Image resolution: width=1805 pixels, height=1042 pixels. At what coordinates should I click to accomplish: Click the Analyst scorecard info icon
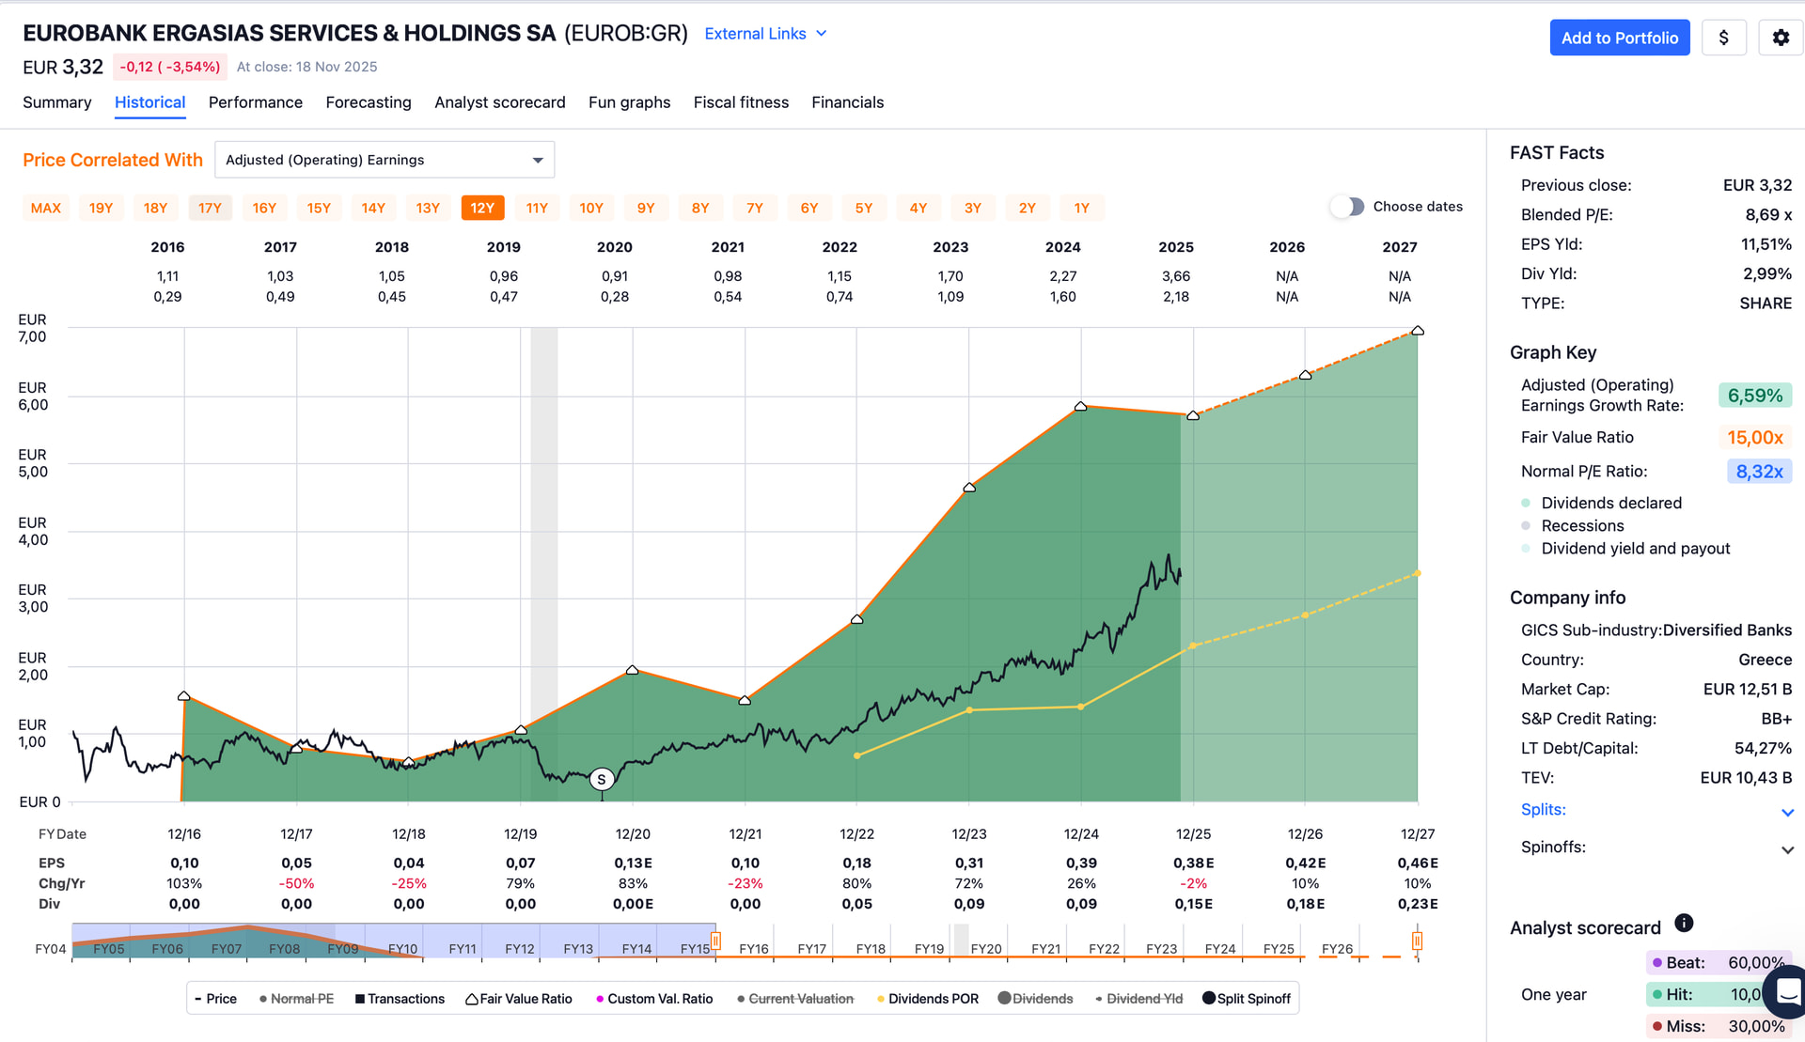[1684, 923]
